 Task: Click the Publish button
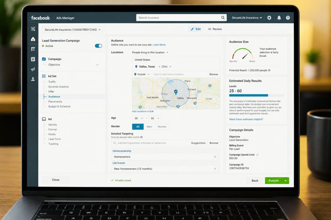(x=273, y=180)
